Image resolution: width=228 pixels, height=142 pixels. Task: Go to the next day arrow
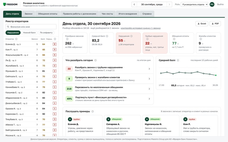(x=169, y=4)
